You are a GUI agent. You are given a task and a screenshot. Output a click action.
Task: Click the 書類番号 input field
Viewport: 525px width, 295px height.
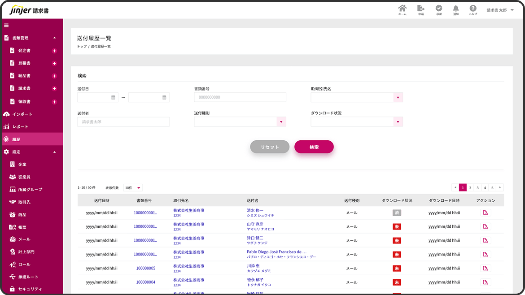[240, 97]
